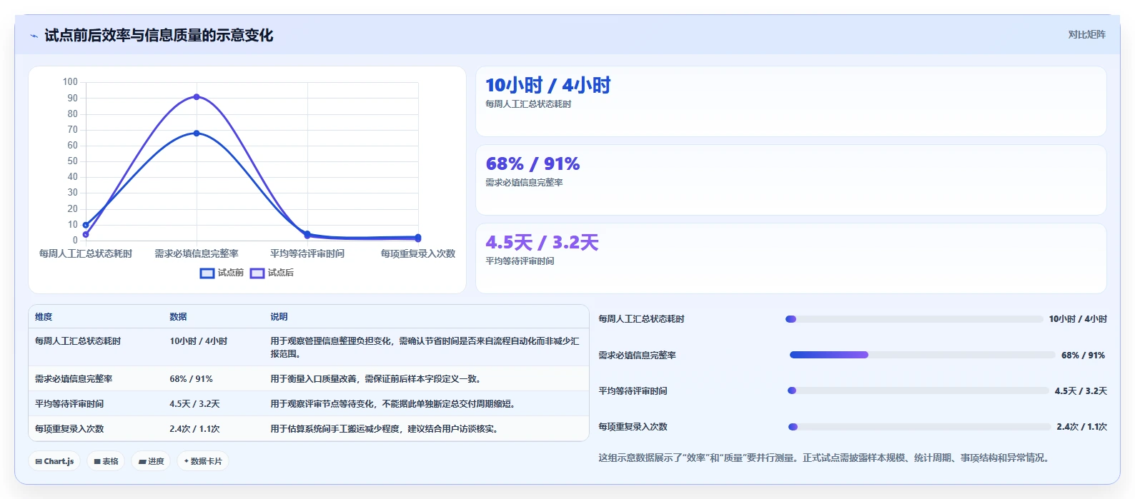The height and width of the screenshot is (499, 1135).
Task: Click the 数据卡片 tag chip
Action: pyautogui.click(x=203, y=461)
